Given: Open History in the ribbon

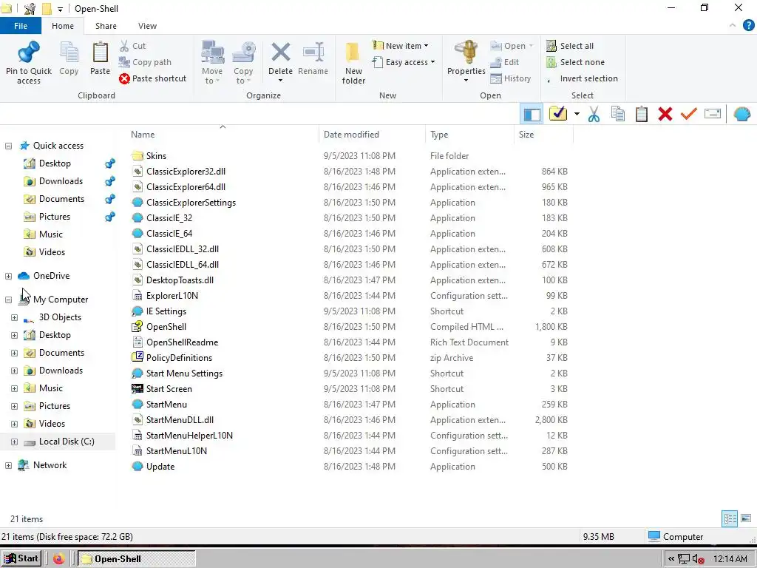Looking at the screenshot, I should pos(510,78).
